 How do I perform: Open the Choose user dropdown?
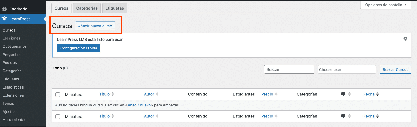click(x=347, y=69)
